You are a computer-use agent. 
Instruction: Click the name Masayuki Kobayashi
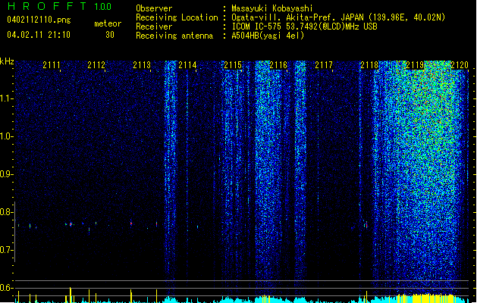pyautogui.click(x=272, y=8)
